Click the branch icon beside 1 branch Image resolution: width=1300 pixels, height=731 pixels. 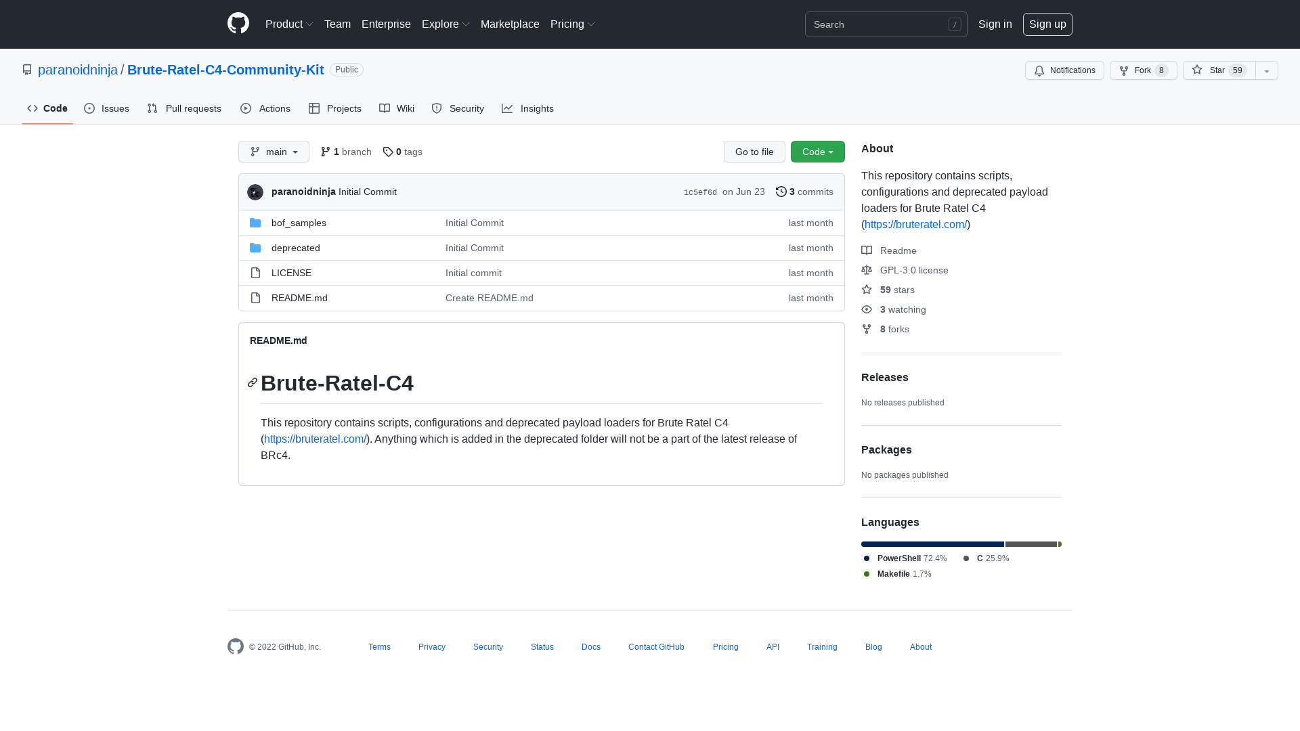pyautogui.click(x=327, y=152)
